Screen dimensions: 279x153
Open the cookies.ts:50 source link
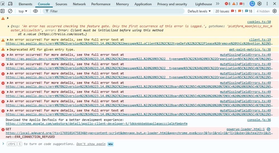click(x=259, y=22)
